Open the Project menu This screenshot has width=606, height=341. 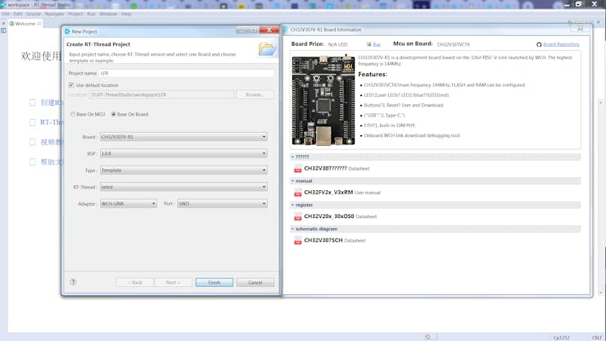[x=75, y=14]
